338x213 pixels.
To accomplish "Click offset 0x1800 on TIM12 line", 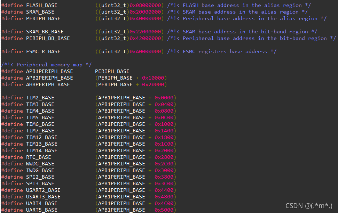I will tap(164, 138).
